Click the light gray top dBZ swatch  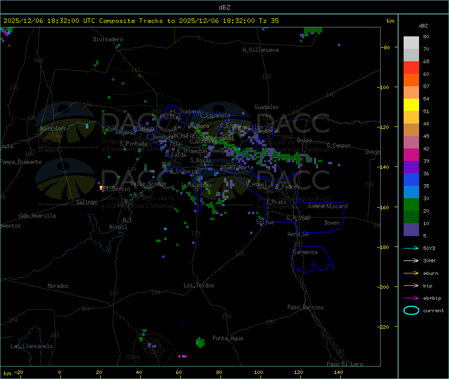coord(411,42)
